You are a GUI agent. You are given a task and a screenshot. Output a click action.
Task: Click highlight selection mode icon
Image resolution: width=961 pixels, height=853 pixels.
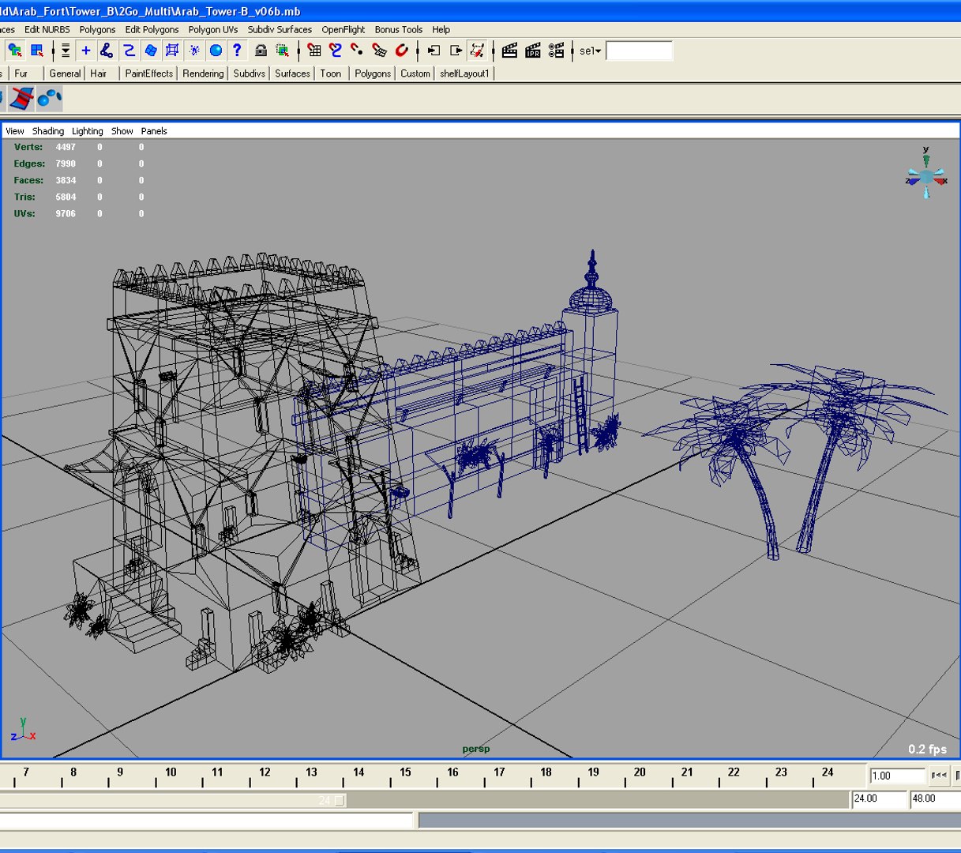(x=283, y=51)
